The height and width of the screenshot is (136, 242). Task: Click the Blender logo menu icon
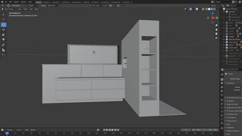click(x=2, y=2)
